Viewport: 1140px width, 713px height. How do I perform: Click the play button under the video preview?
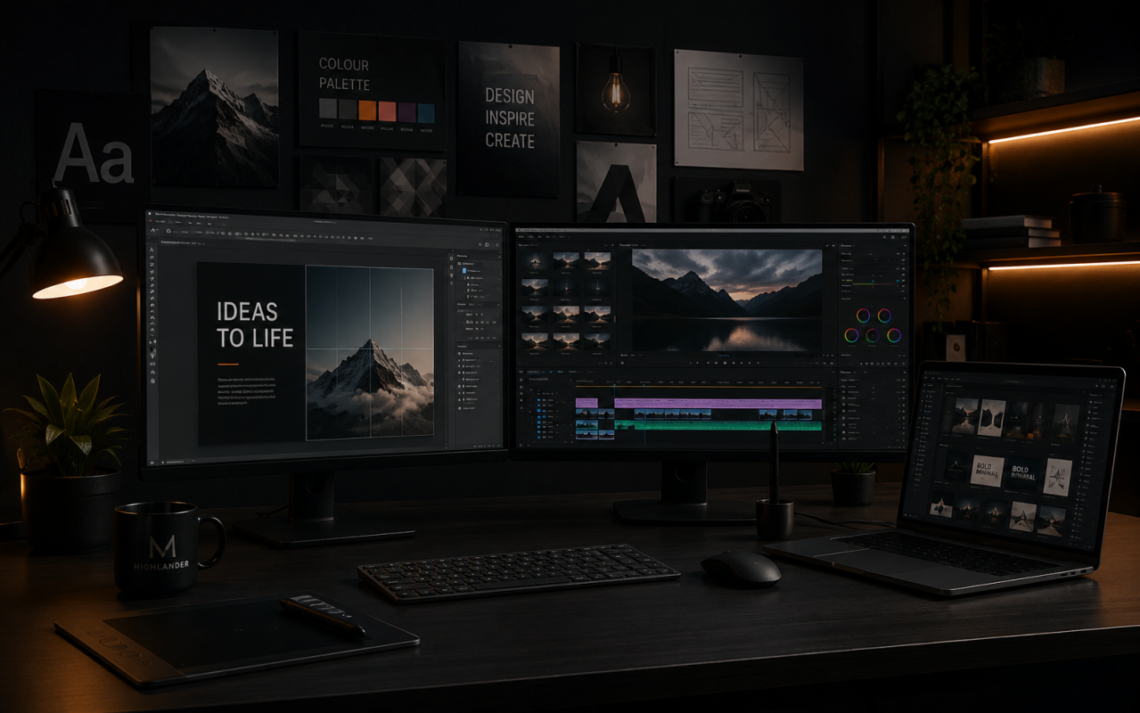725,363
